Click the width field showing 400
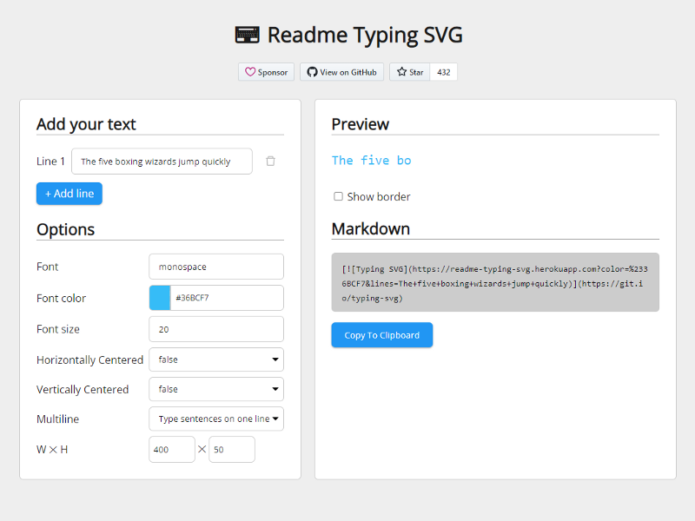 coord(172,449)
